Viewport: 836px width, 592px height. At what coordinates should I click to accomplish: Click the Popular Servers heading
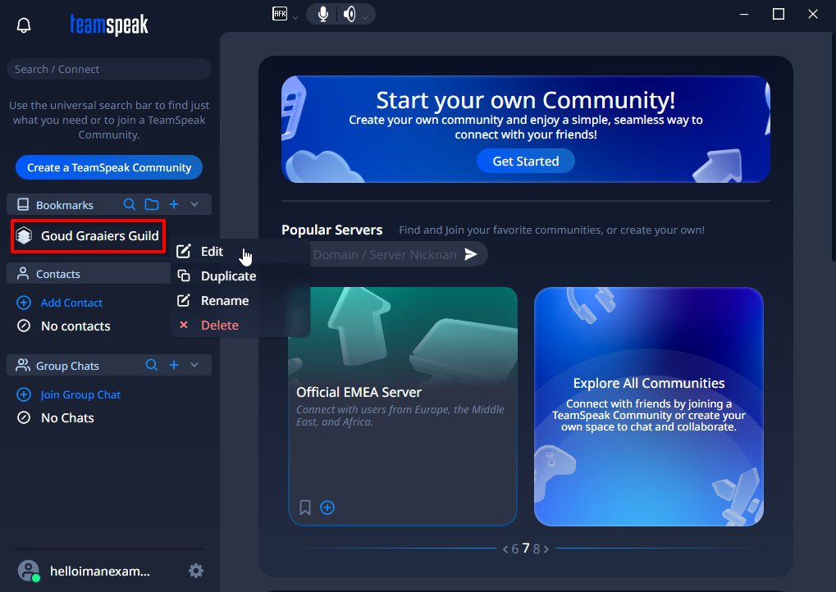tap(332, 230)
